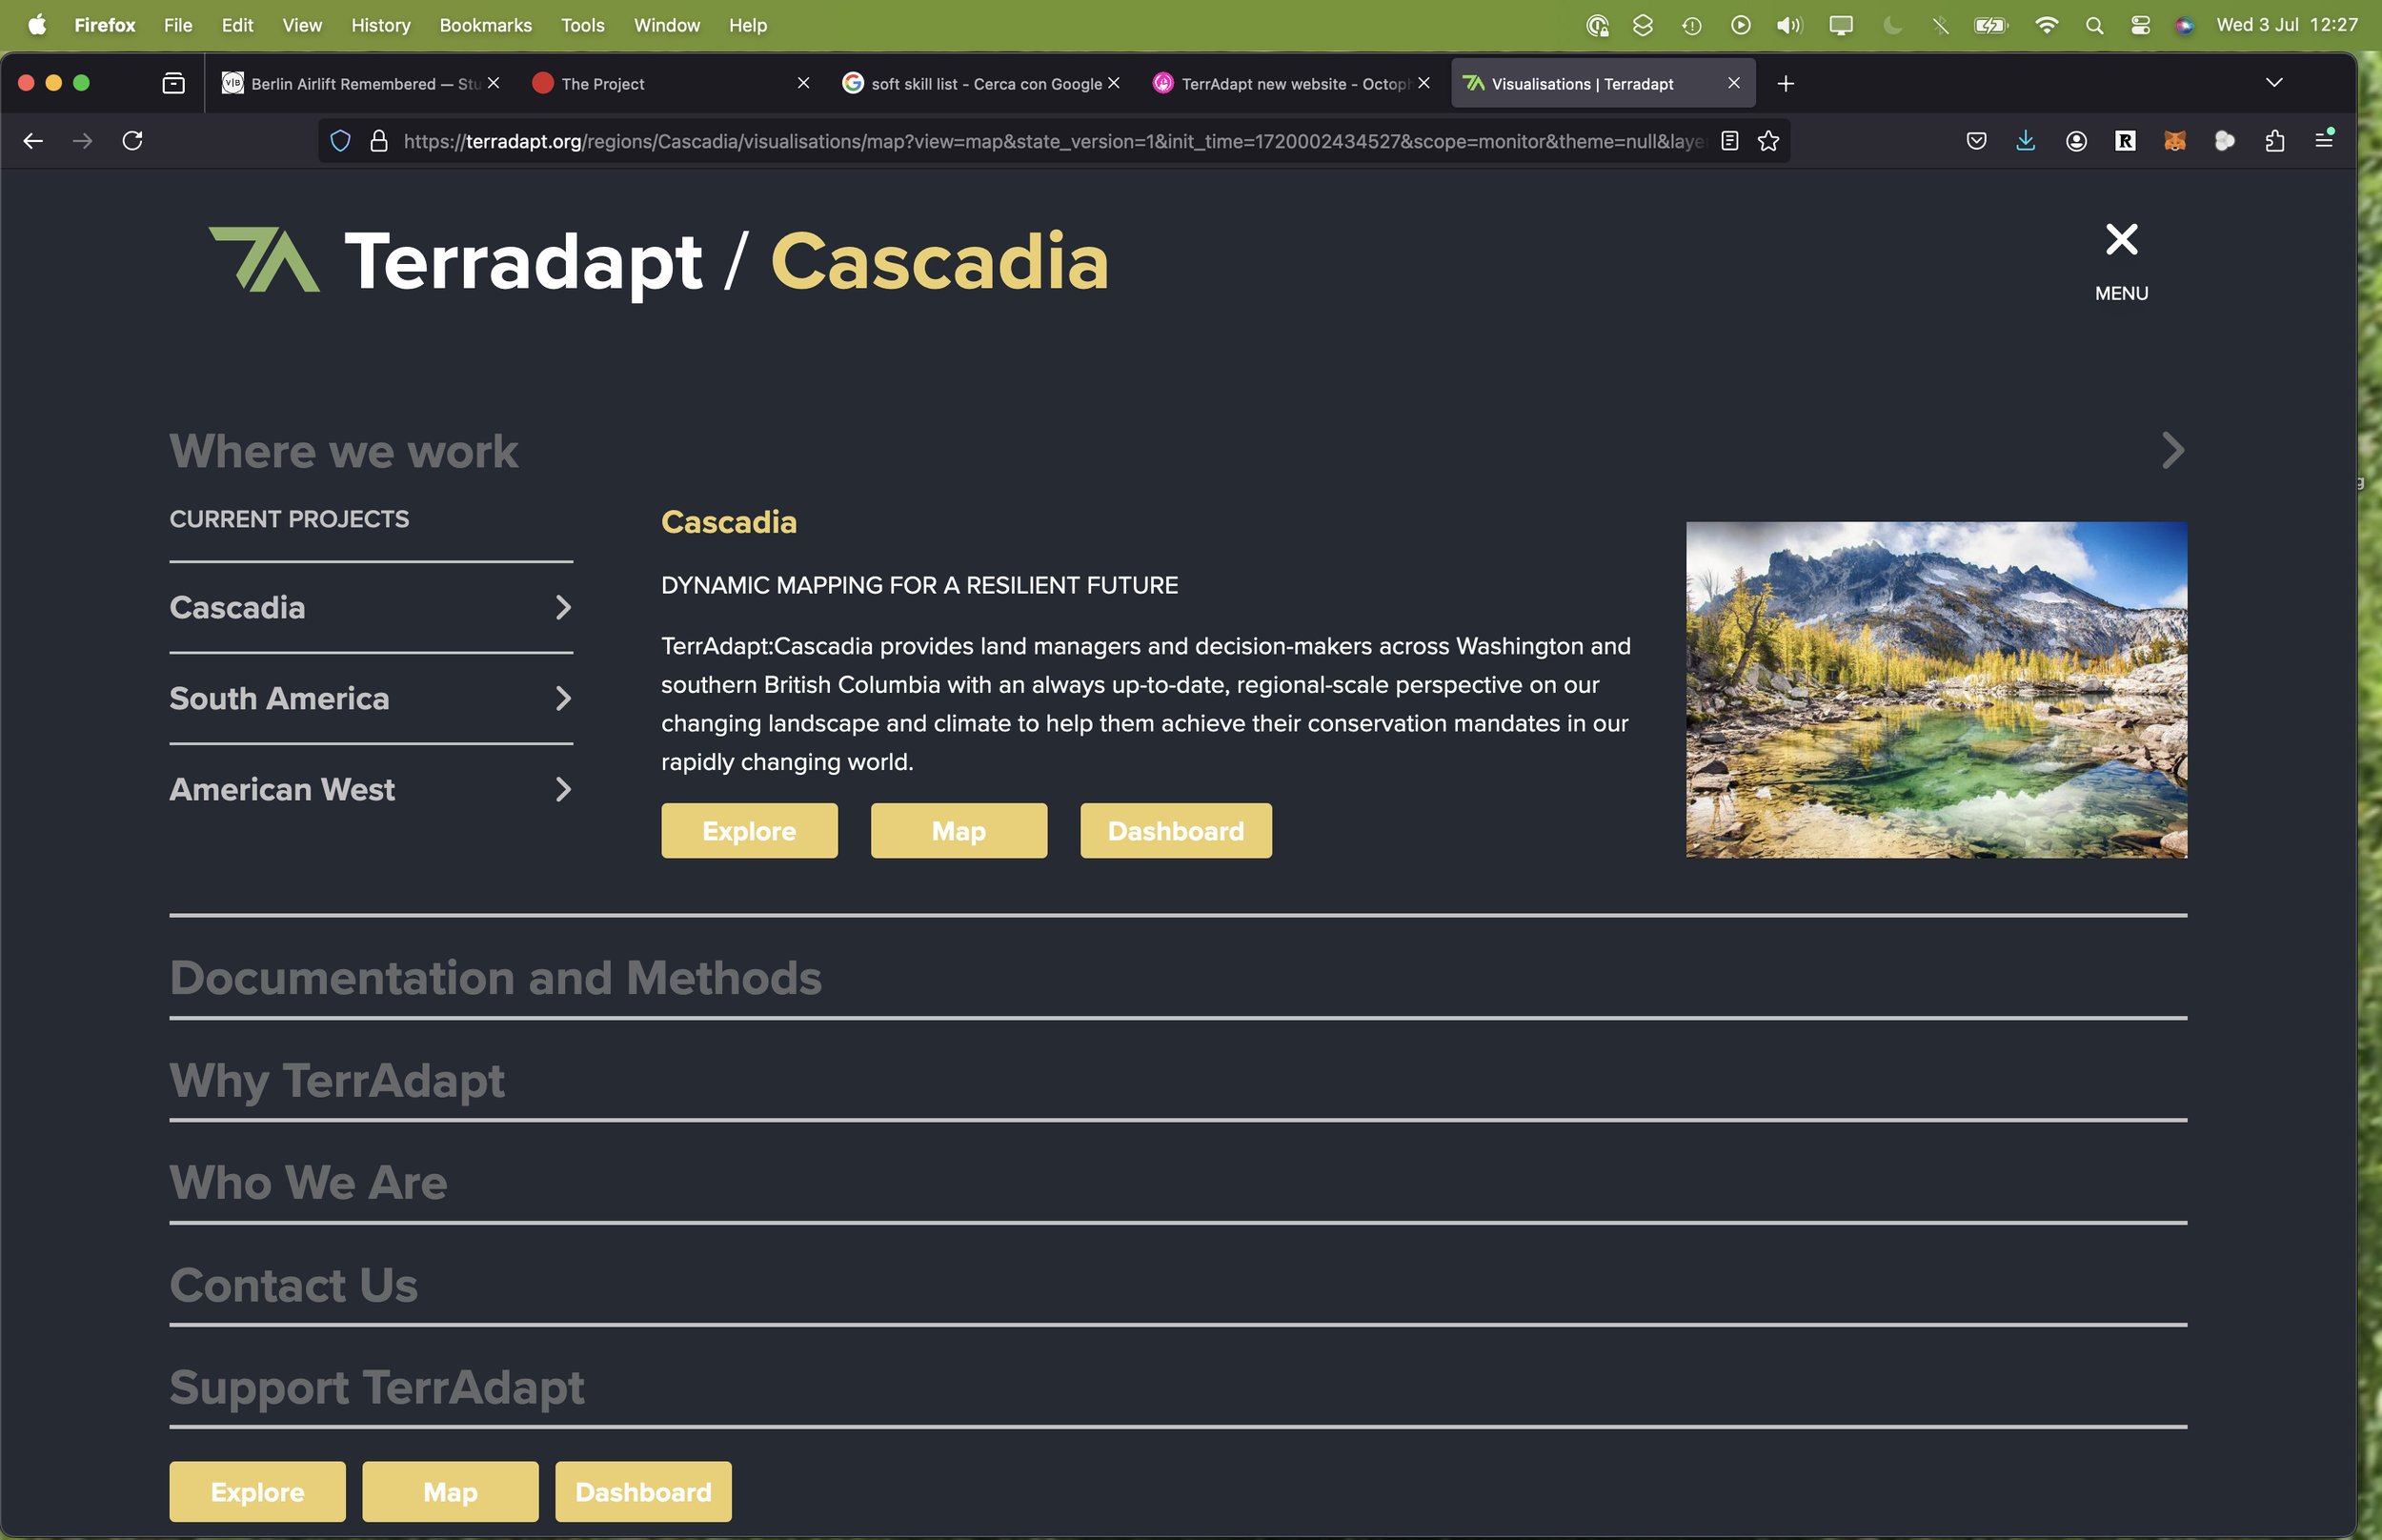
Task: Open the File menu
Action: click(x=178, y=25)
